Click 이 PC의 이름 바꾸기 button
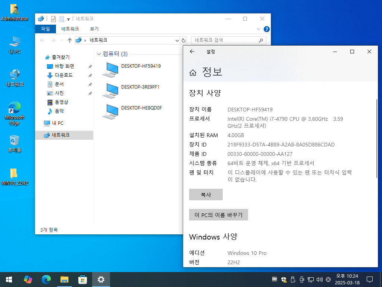382x287 pixels. pos(219,215)
